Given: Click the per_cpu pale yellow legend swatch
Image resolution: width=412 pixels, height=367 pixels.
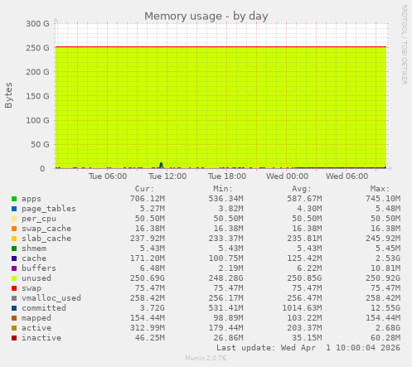Looking at the screenshot, I should [x=14, y=219].
